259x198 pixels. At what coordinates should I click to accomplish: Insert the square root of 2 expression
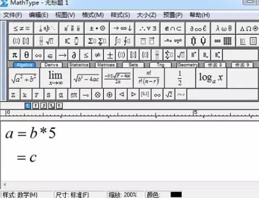click(169, 94)
